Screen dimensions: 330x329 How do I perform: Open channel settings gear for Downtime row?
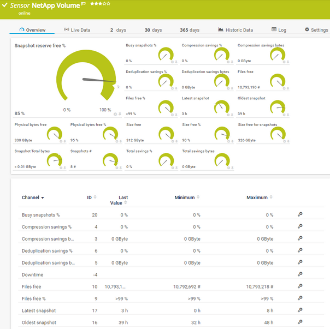click(x=300, y=274)
